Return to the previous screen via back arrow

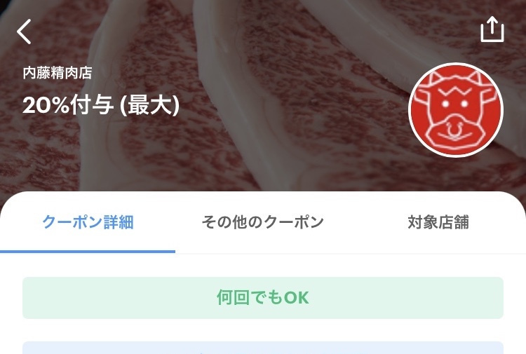click(24, 32)
